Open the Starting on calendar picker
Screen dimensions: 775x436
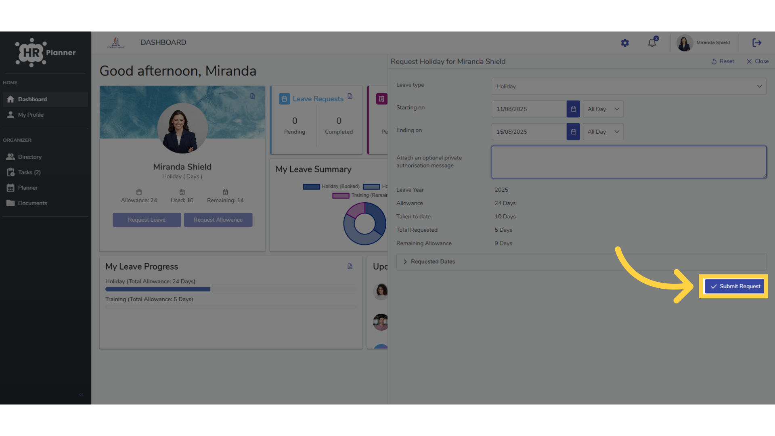coord(573,109)
